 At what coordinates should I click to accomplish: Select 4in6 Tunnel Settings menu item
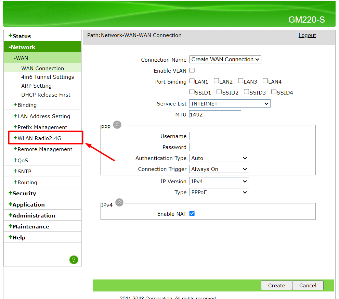47,77
